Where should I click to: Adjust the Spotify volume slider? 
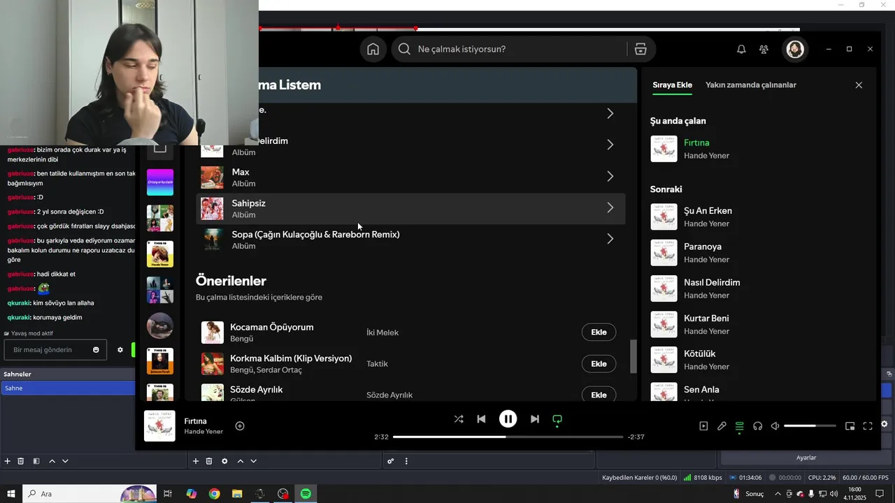tap(810, 426)
